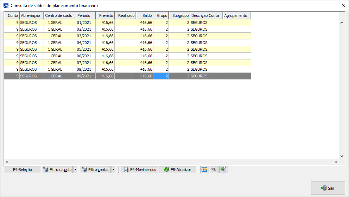Click the Saldo column header
349x197 pixels.
(x=145, y=15)
